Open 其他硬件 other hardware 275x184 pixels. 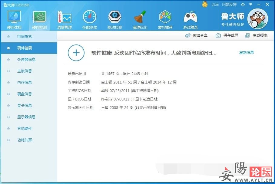(29, 129)
